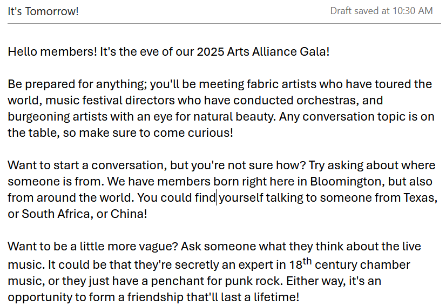
Task: Click the word friendship in final line
Action: point(156,297)
